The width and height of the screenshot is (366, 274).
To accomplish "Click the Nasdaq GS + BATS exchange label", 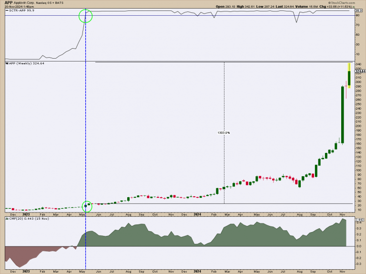I will tap(50, 3).
